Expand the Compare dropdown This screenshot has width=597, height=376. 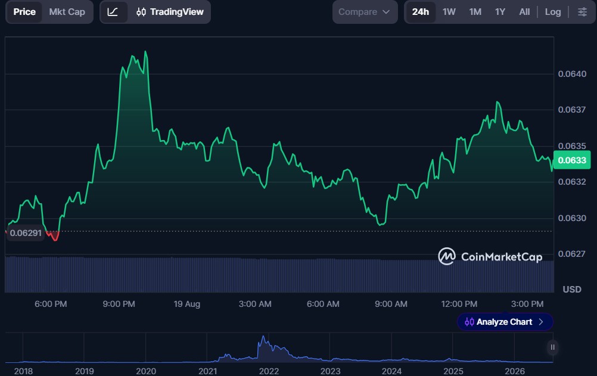(x=365, y=12)
